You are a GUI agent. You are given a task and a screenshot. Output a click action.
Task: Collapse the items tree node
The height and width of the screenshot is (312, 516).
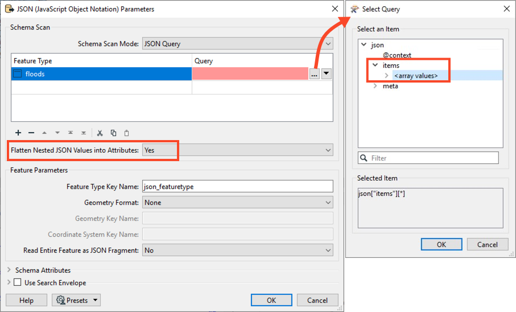coord(375,65)
